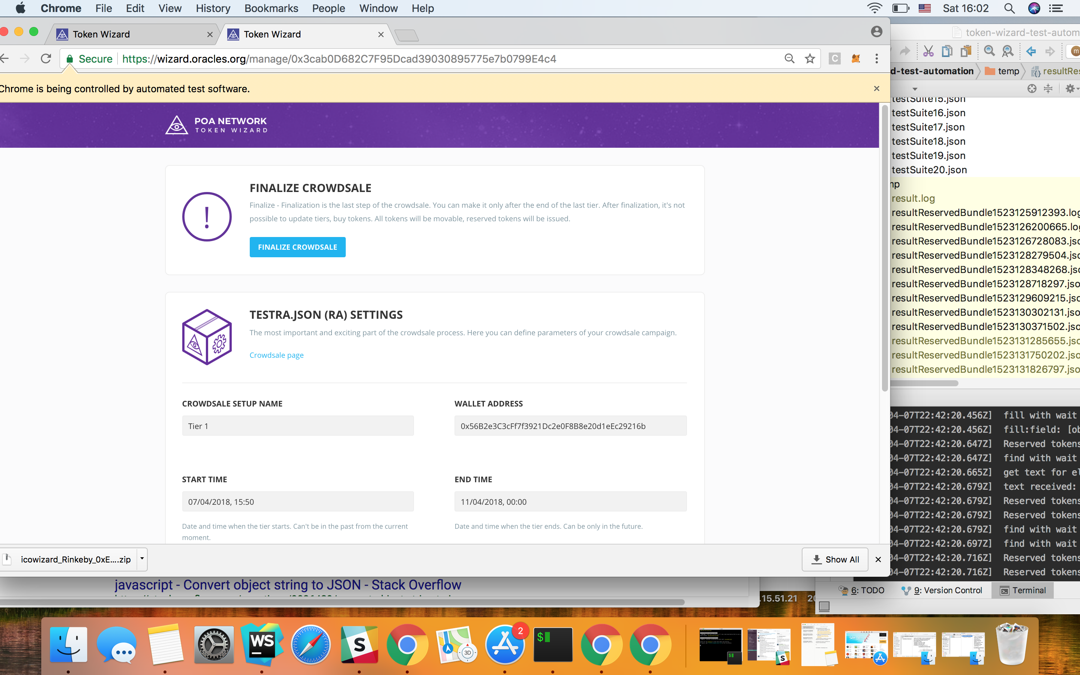Click the Chrome profile avatar icon
The width and height of the screenshot is (1080, 675).
pyautogui.click(x=876, y=32)
